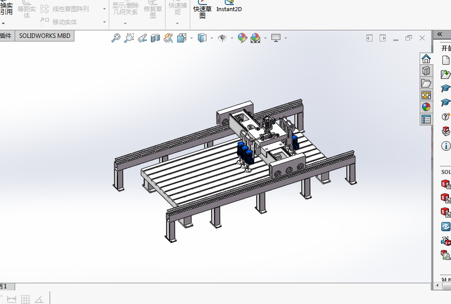Click What's New question mark icon
This screenshot has height=304, width=451.
445,116
